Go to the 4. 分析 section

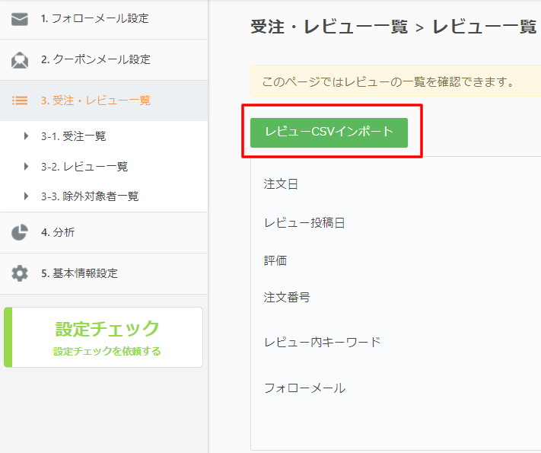point(103,232)
